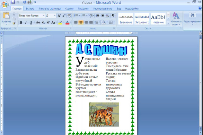Open the Шрифт dialog launcher
This screenshot has height=135, width=203.
click(70, 28)
